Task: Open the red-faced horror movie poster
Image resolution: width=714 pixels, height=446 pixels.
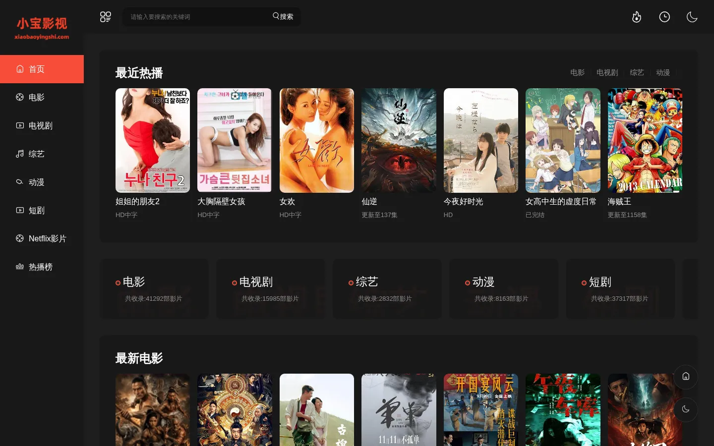Action: [x=645, y=410]
